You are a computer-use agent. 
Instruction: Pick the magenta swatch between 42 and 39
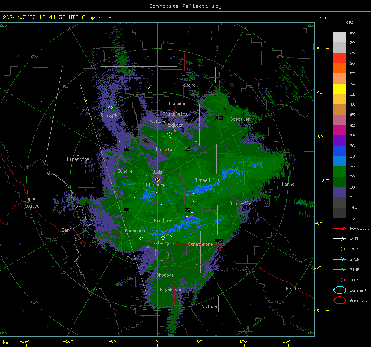(x=340, y=130)
